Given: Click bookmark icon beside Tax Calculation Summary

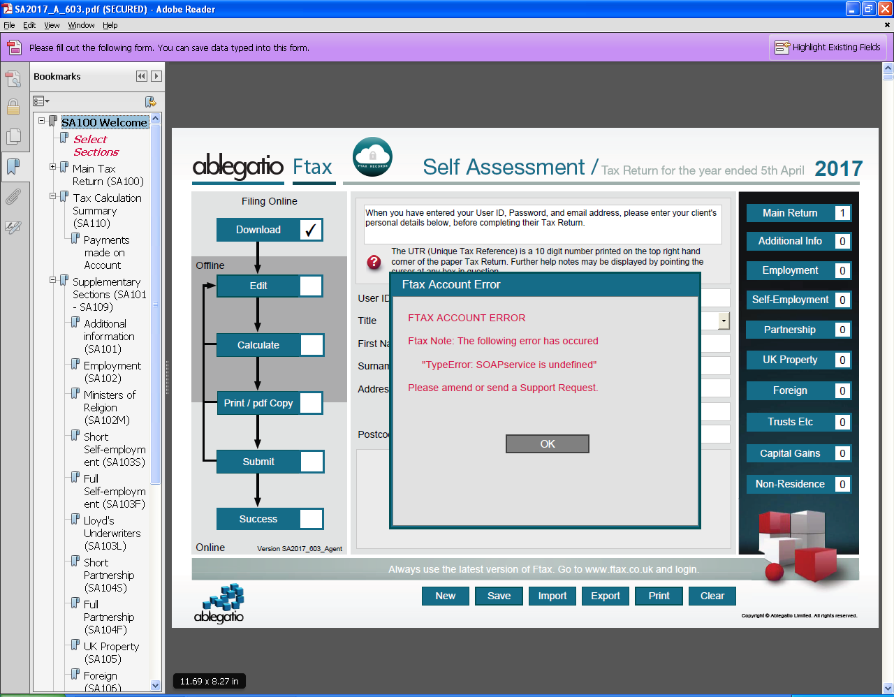Looking at the screenshot, I should pyautogui.click(x=64, y=197).
